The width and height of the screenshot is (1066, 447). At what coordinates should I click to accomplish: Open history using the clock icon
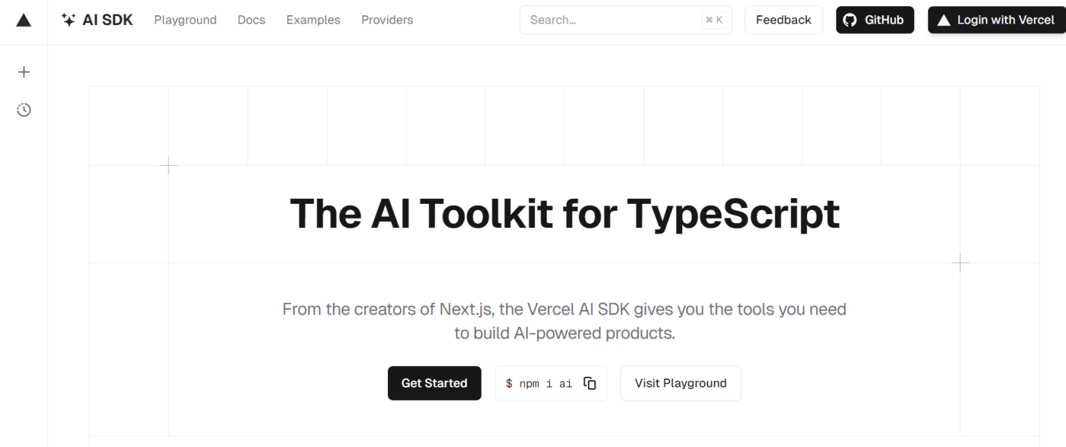click(x=24, y=109)
